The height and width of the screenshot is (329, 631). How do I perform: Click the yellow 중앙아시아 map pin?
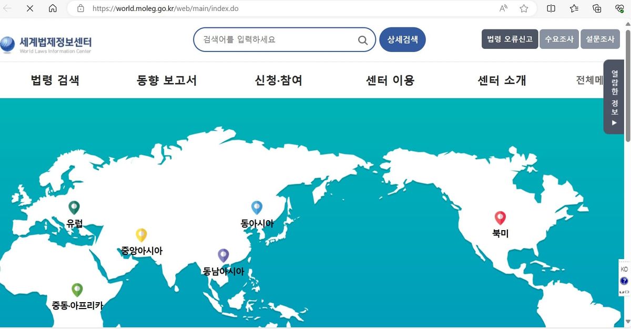pos(140,235)
